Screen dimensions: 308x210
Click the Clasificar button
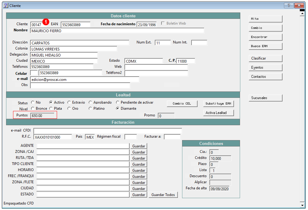tap(265, 58)
